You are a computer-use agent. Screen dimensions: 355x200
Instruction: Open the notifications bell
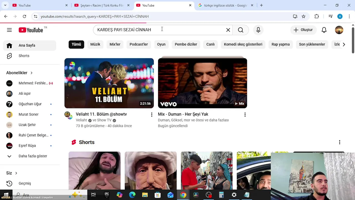coord(324,30)
